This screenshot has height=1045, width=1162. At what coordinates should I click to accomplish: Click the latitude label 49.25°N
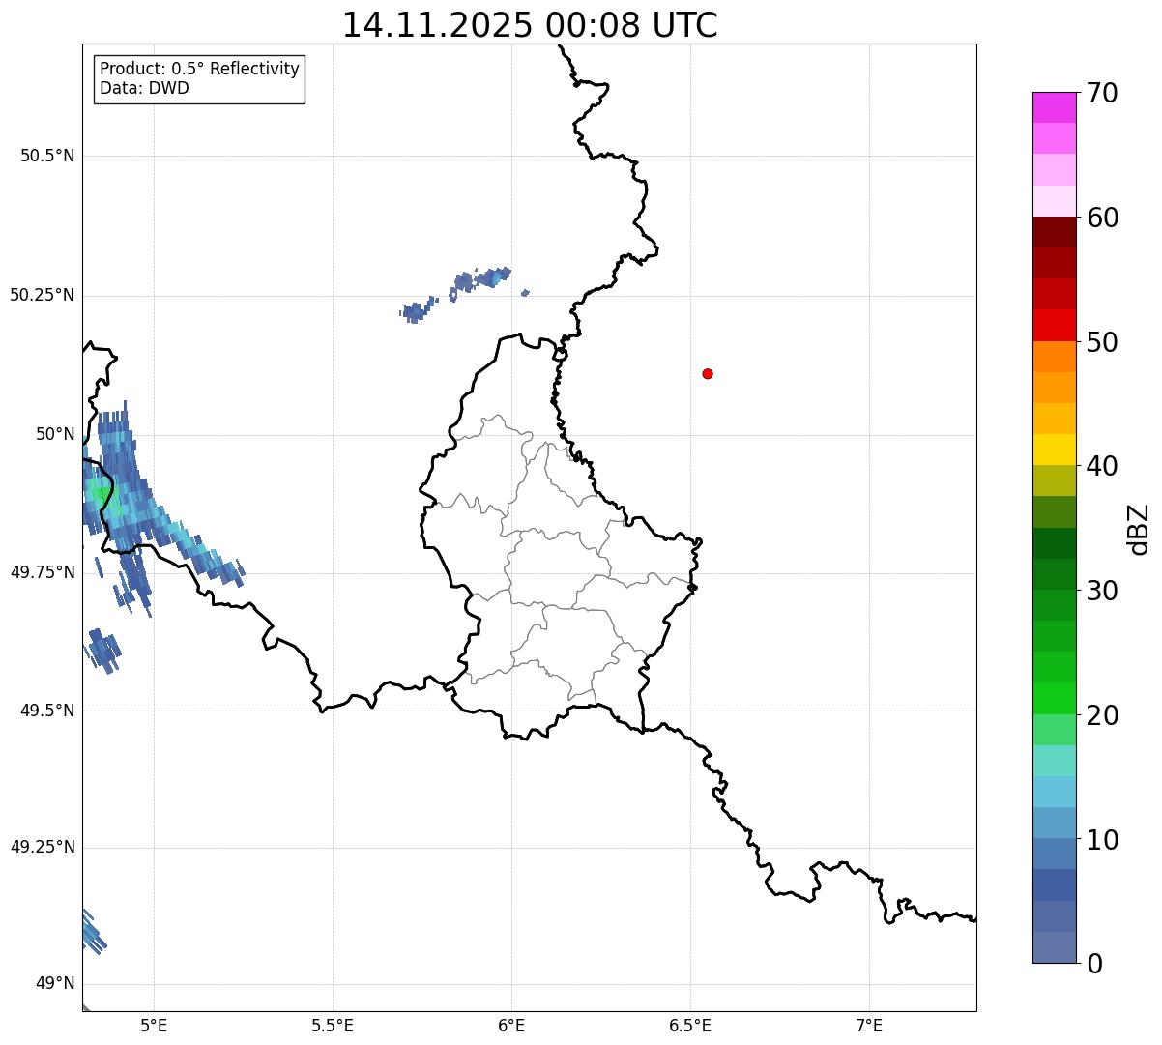pos(43,847)
